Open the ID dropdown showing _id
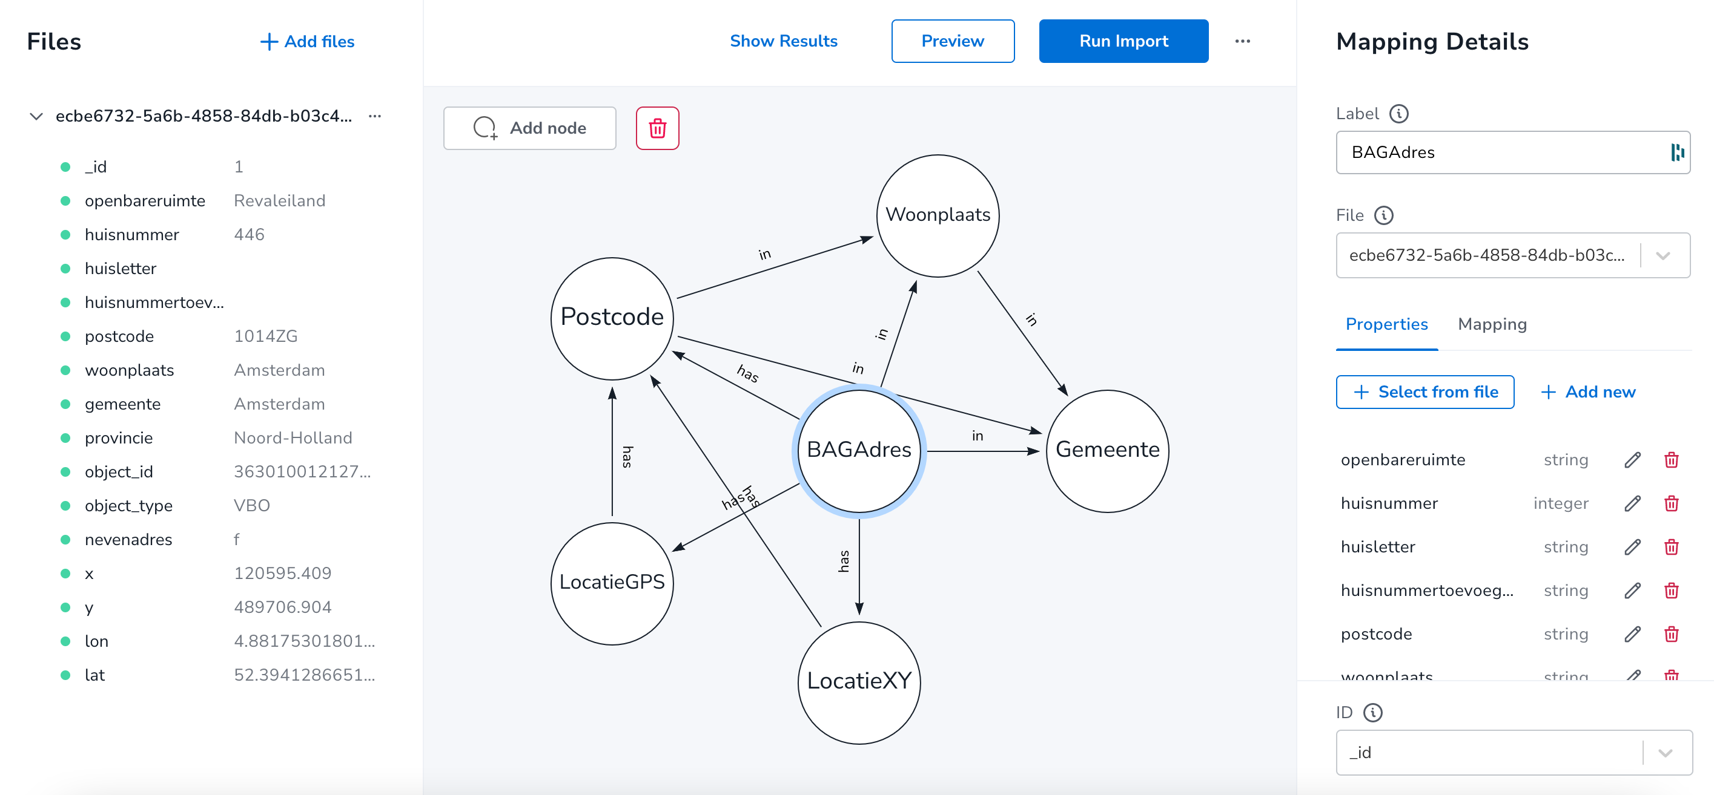1714x795 pixels. [x=1667, y=752]
